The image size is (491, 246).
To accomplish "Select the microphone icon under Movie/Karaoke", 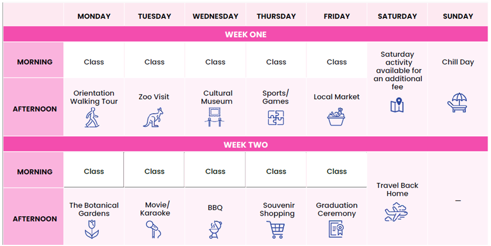I will point(154,229).
